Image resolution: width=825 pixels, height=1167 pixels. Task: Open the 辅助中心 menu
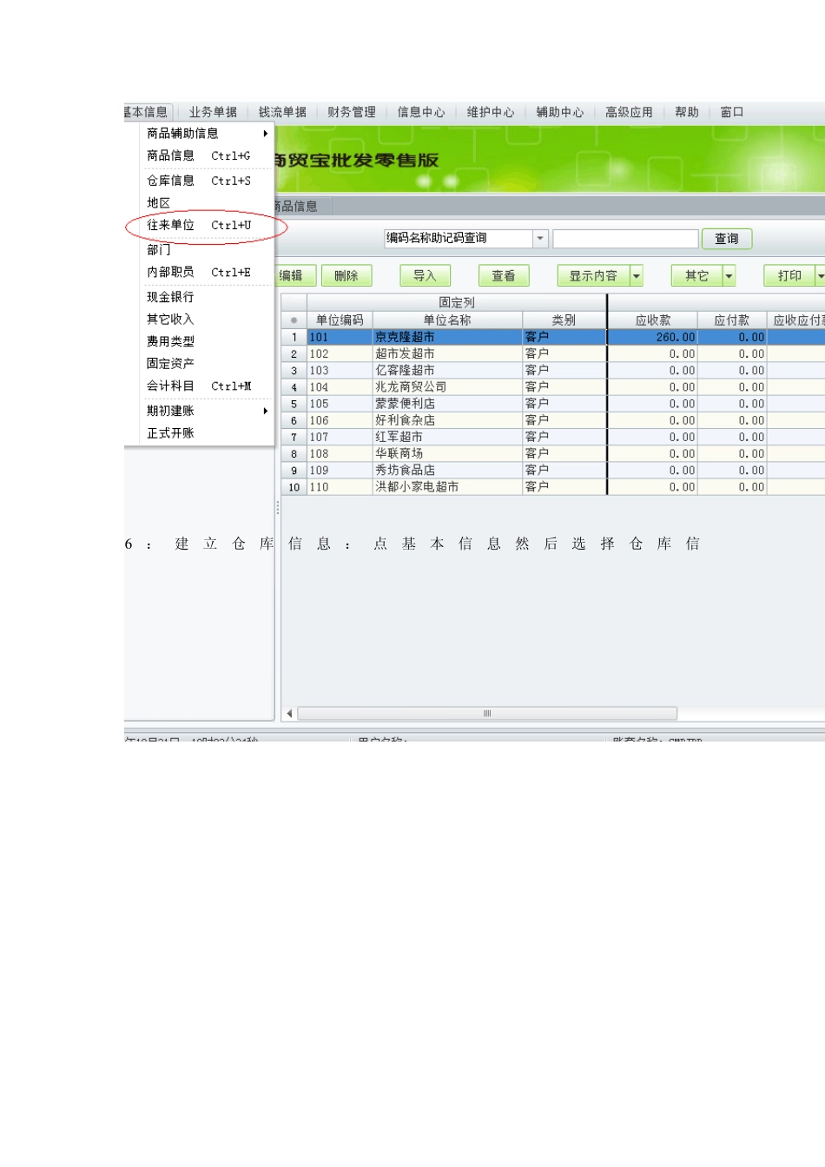click(560, 112)
